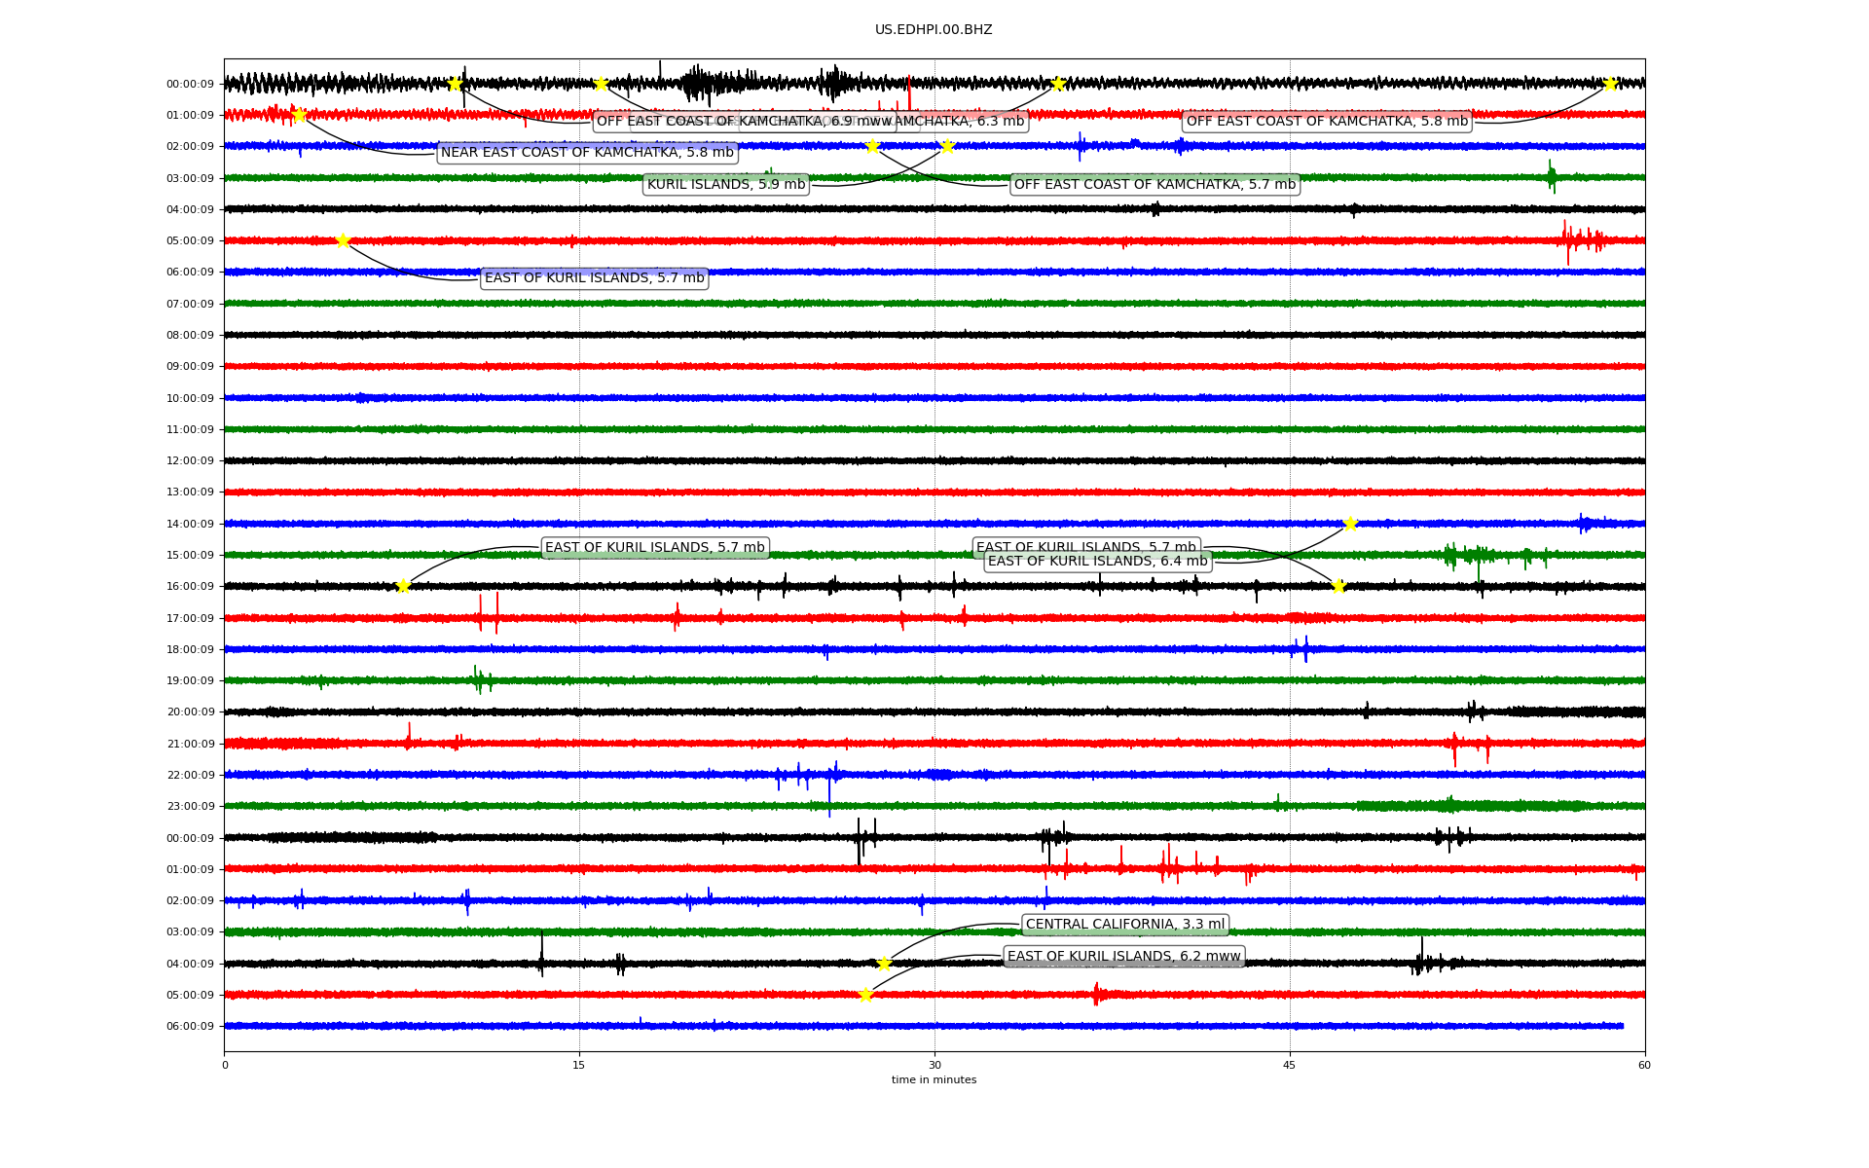Viewport: 1869px width, 1168px height.
Task: Click the 21:00:09 row label
Action: [x=190, y=744]
